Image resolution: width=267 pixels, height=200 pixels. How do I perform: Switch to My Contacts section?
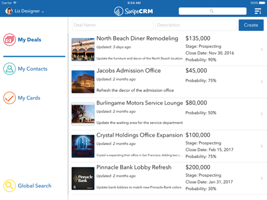coord(33,69)
